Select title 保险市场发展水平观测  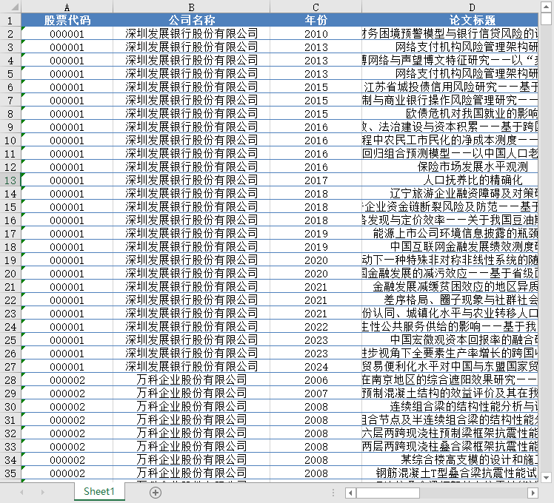pyautogui.click(x=450, y=167)
